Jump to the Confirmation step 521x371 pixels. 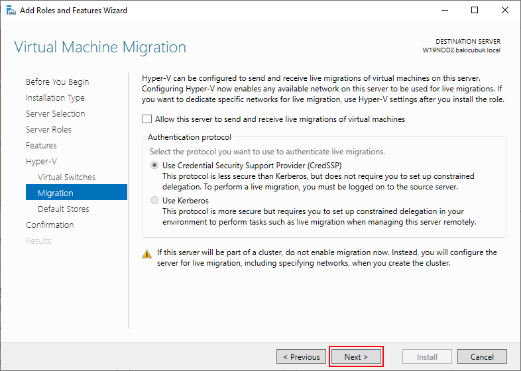coord(50,225)
